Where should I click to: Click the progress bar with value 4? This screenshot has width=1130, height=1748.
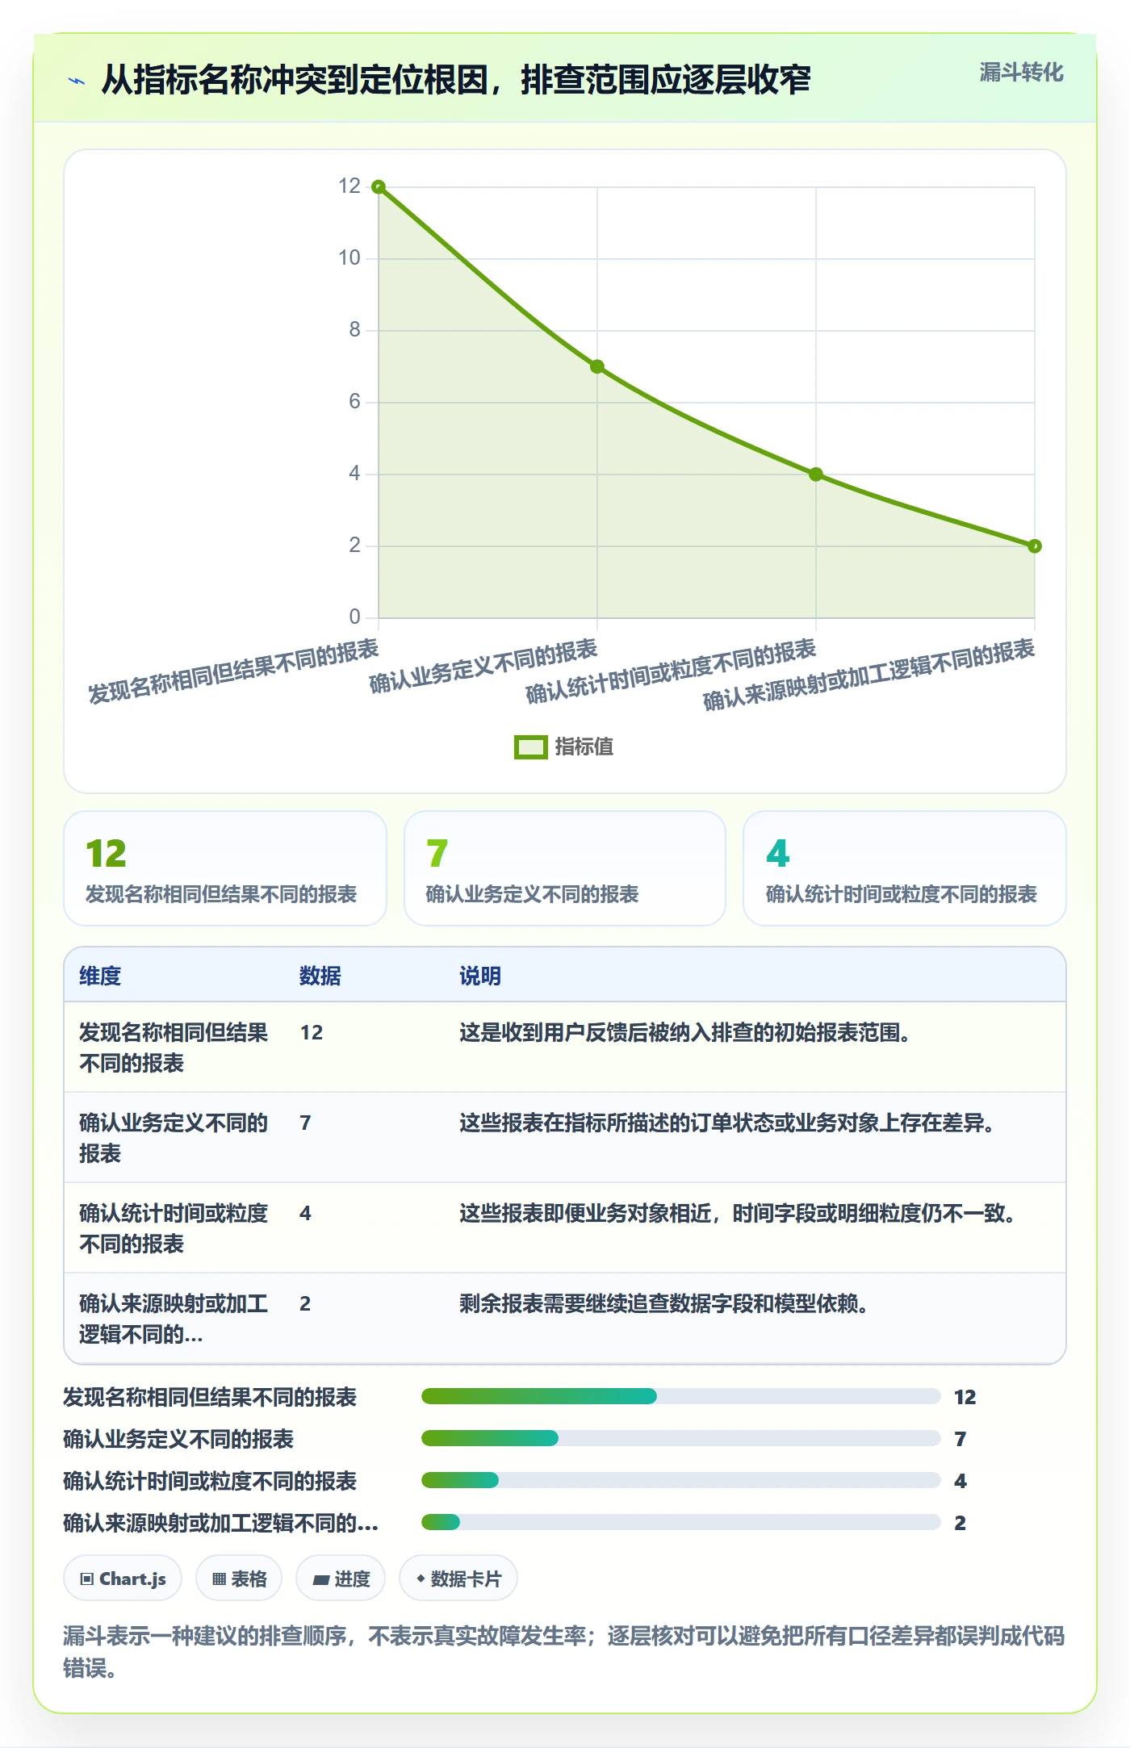click(680, 1480)
